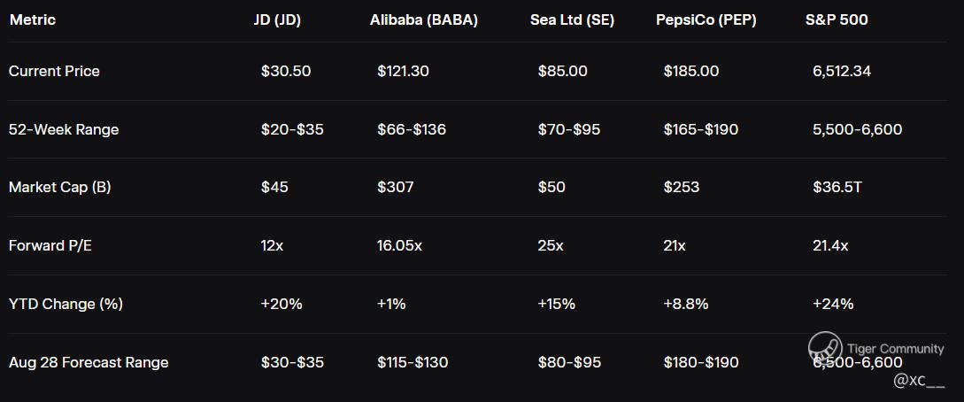This screenshot has width=964, height=402.
Task: Select the S&P 500 column header
Action: (836, 19)
